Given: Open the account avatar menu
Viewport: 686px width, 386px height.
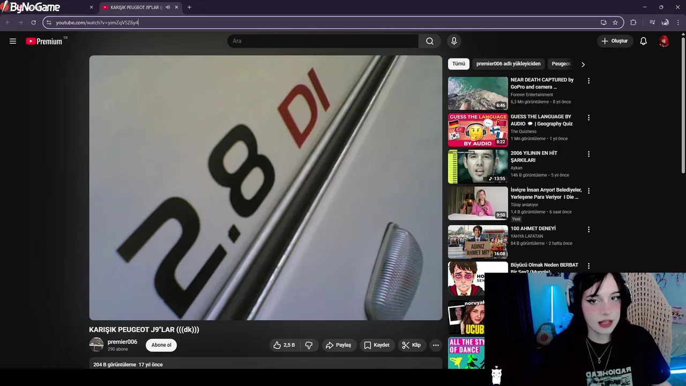Looking at the screenshot, I should pos(664,41).
